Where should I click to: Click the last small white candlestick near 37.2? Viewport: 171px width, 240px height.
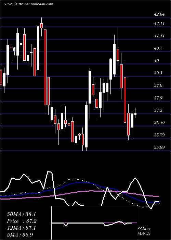pos(135,114)
